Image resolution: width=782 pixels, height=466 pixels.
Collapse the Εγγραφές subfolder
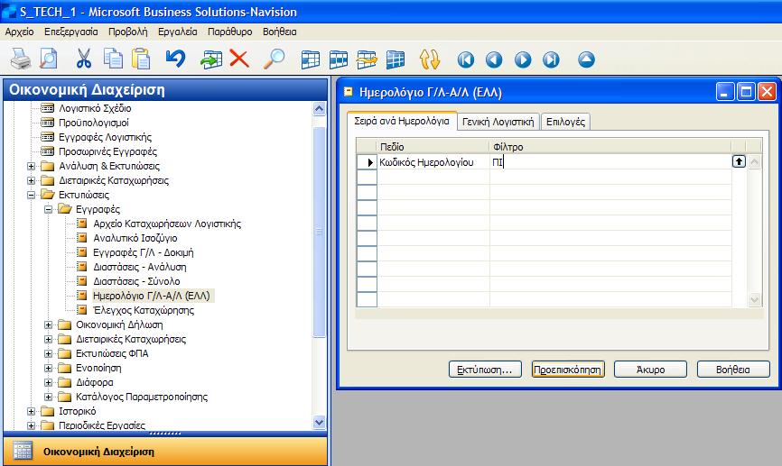pos(49,209)
